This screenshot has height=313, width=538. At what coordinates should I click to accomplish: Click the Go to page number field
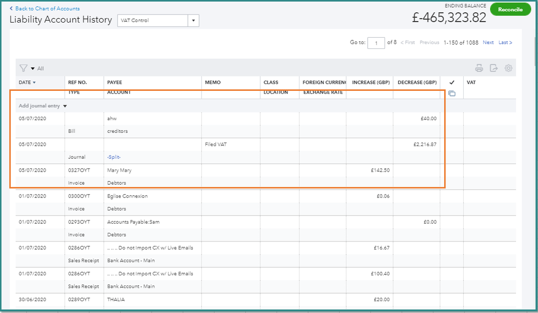pos(376,43)
